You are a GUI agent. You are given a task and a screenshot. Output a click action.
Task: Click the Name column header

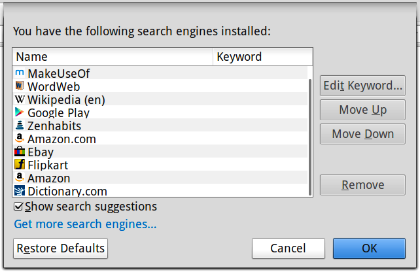[x=113, y=57]
